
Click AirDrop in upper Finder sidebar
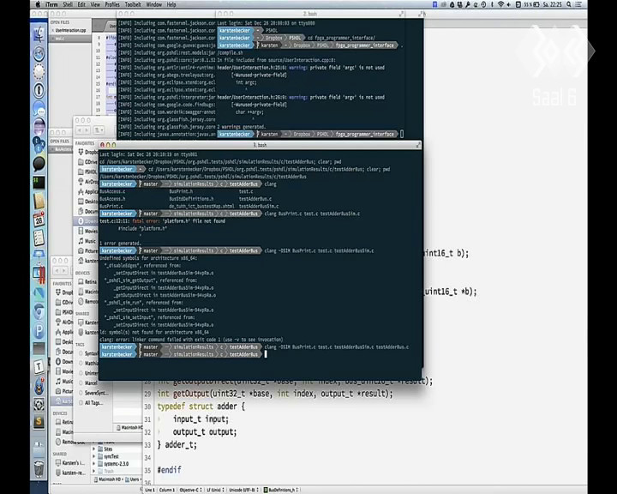87,182
